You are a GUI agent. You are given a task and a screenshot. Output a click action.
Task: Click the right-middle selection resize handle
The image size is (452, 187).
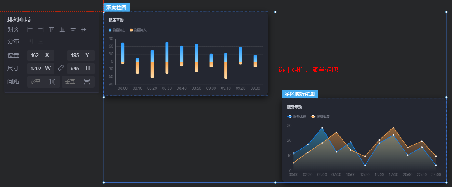447,97
